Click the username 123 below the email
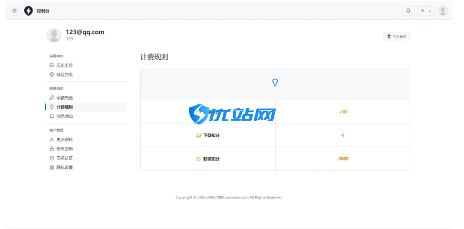Image resolution: width=464 pixels, height=229 pixels. coord(69,39)
